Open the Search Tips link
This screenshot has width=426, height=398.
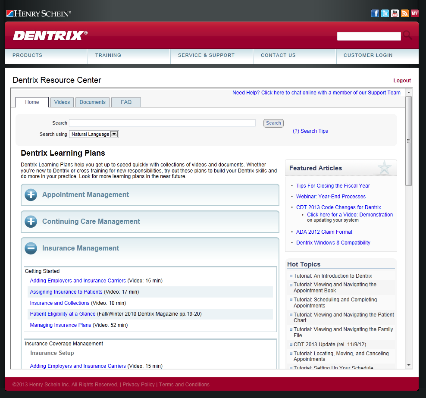click(310, 131)
